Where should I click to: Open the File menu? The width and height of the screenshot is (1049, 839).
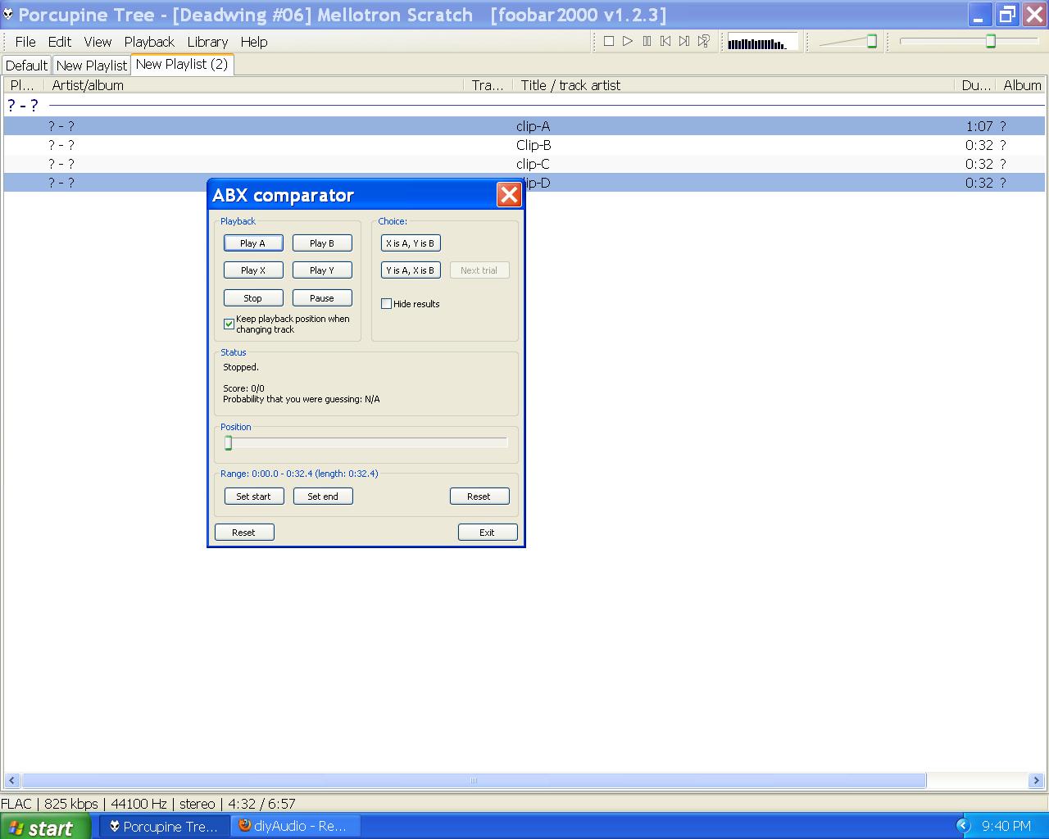(25, 42)
